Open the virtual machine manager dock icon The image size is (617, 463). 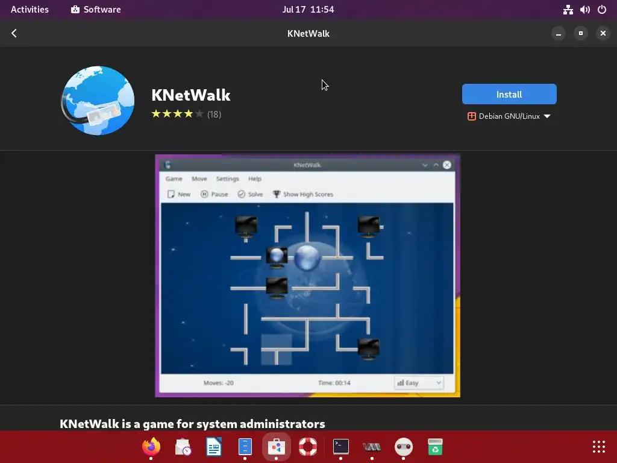point(372,447)
